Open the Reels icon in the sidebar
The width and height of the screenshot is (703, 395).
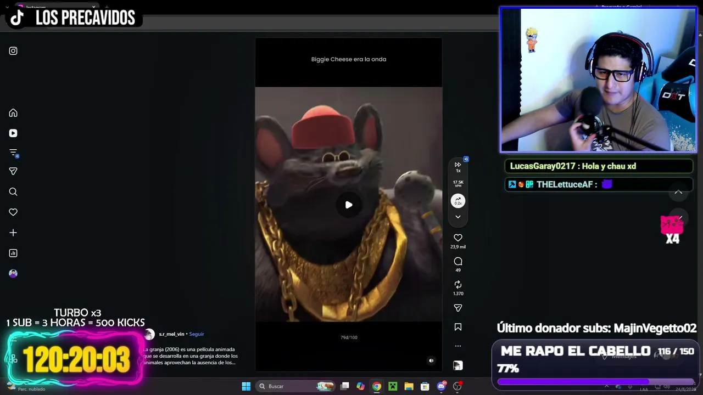click(x=13, y=133)
